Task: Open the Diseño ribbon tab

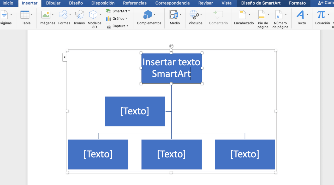Action: (76, 3)
